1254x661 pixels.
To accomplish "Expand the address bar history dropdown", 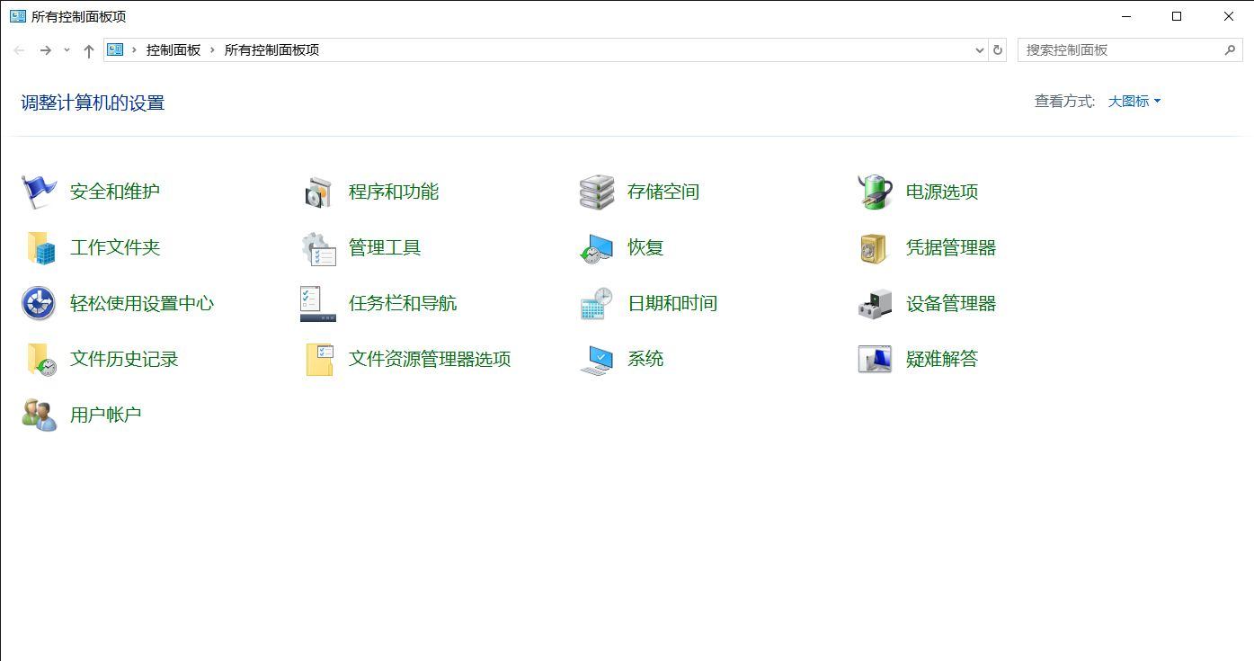I will coord(979,50).
